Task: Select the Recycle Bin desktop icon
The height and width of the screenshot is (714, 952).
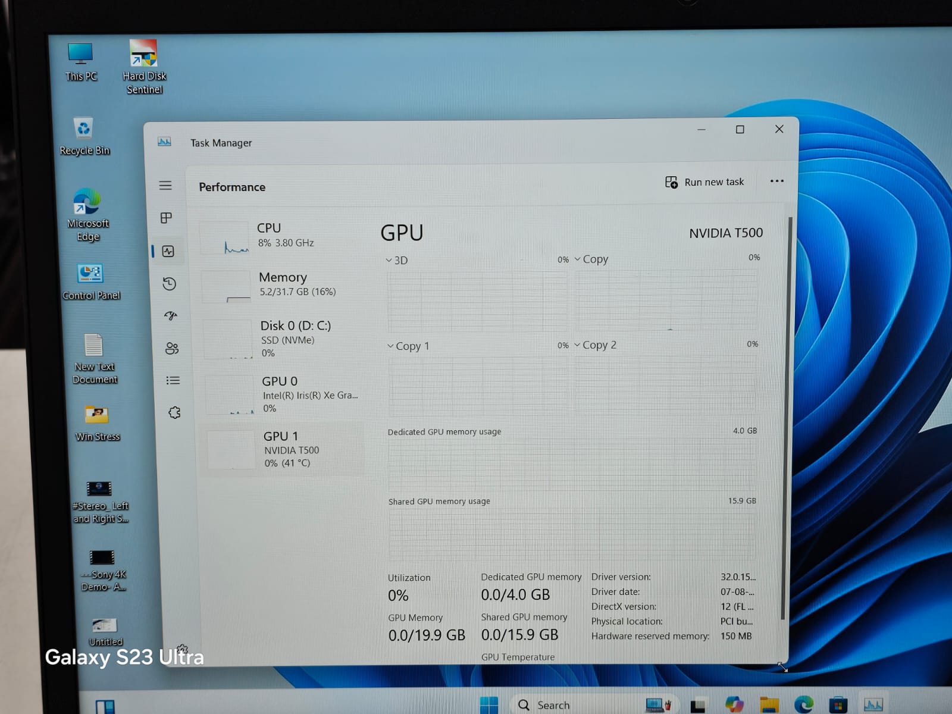Action: click(x=84, y=136)
